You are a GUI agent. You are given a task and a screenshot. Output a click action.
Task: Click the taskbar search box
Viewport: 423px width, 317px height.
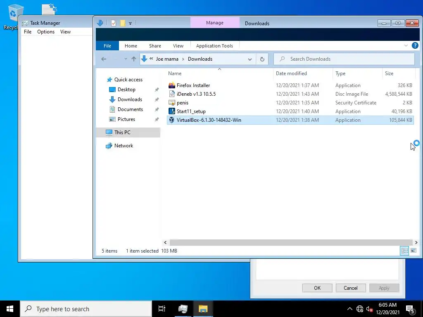[x=86, y=309]
